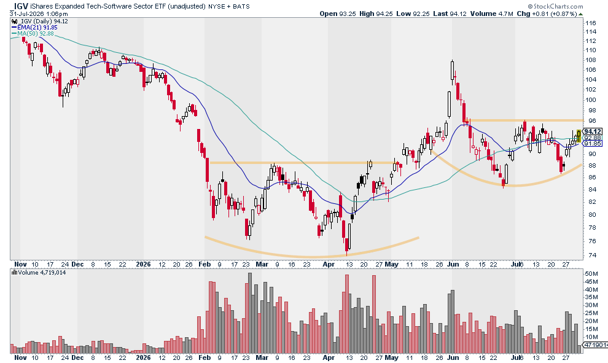Click the 91.85 EMA tag on the right axis
Image resolution: width=608 pixels, height=363 pixels.
coord(593,144)
